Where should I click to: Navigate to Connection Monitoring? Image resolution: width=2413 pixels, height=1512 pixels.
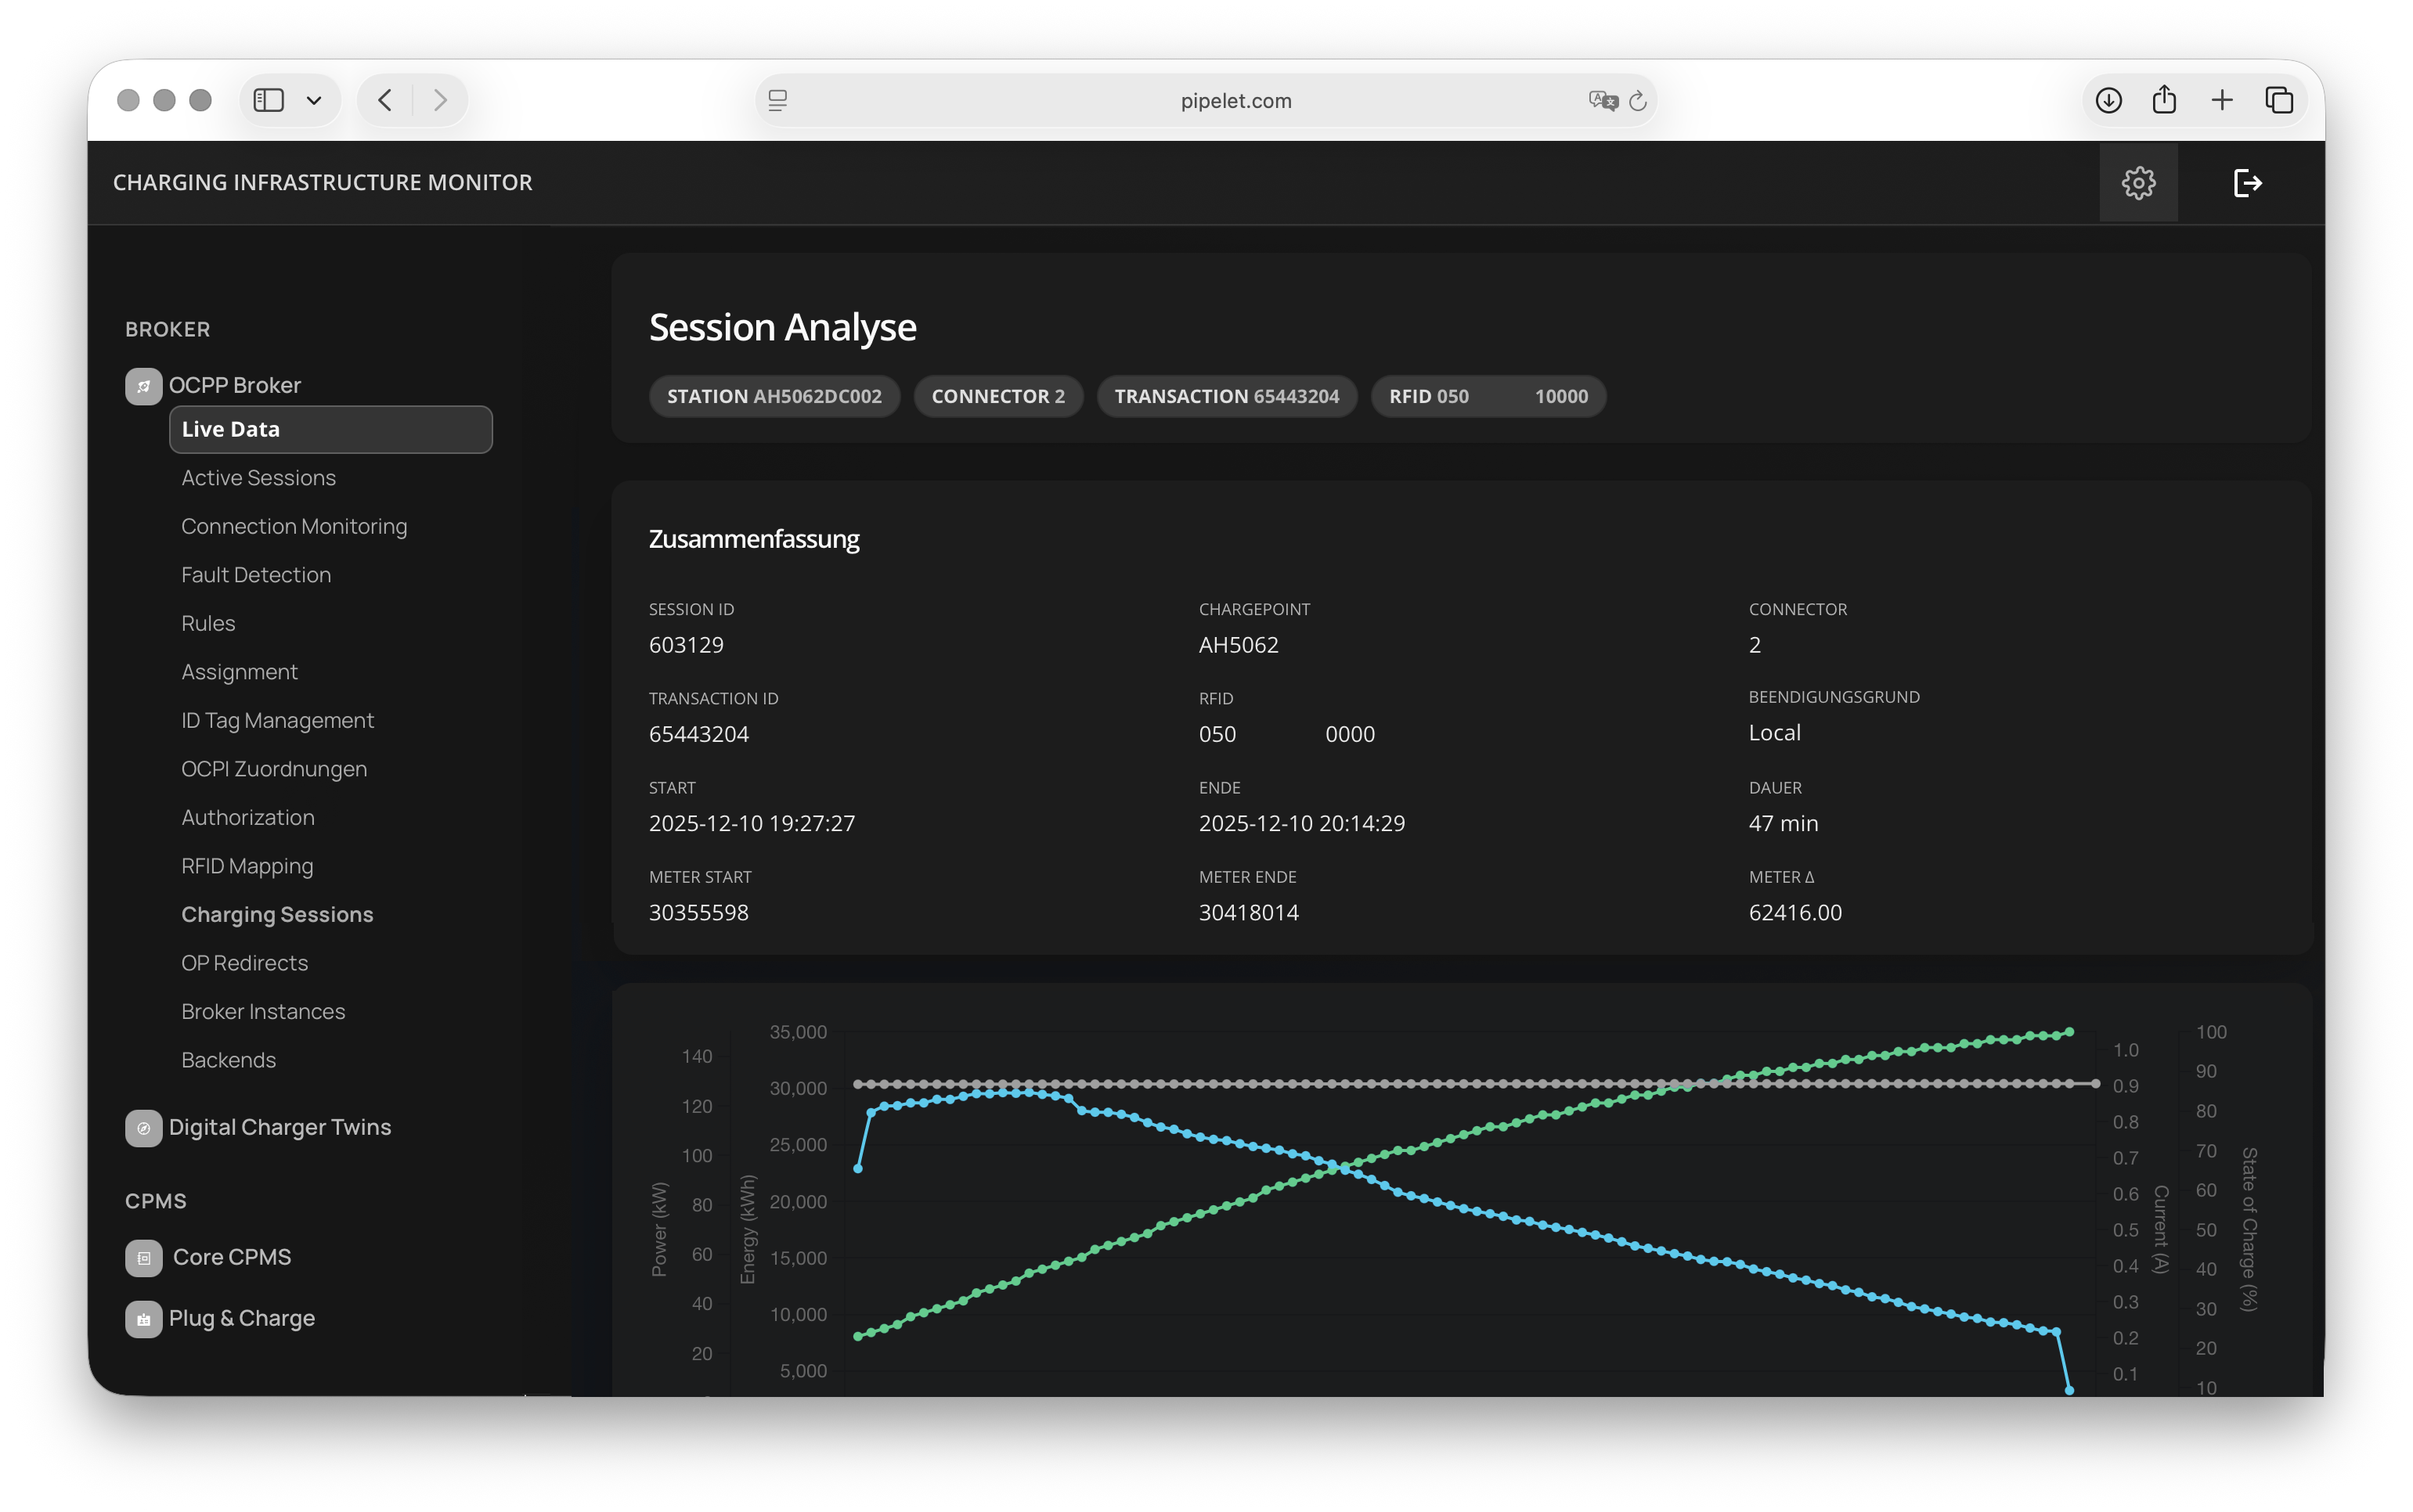[293, 526]
